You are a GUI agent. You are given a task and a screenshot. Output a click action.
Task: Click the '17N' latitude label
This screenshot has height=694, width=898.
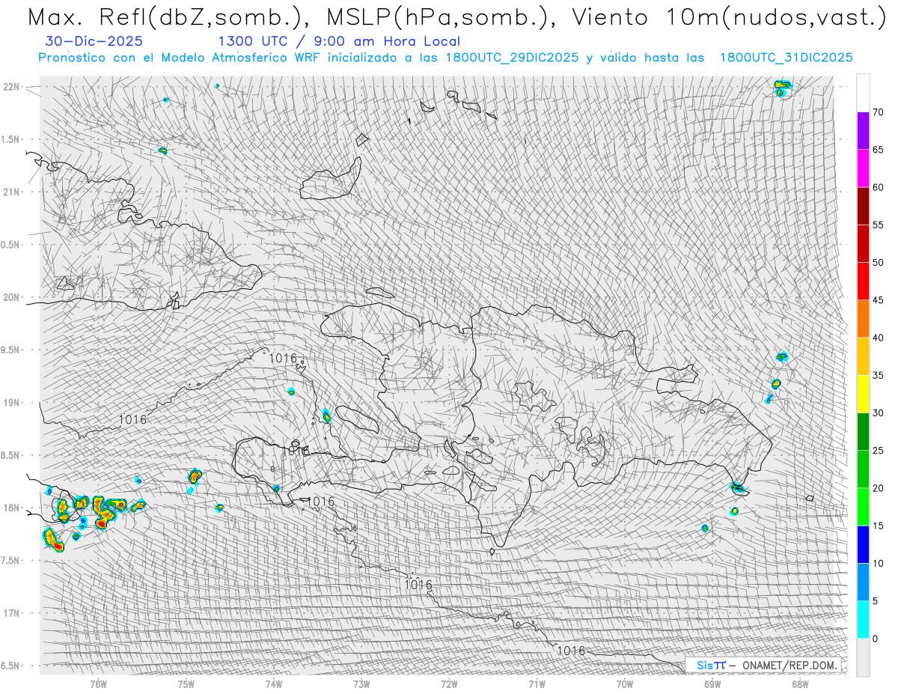pyautogui.click(x=11, y=613)
